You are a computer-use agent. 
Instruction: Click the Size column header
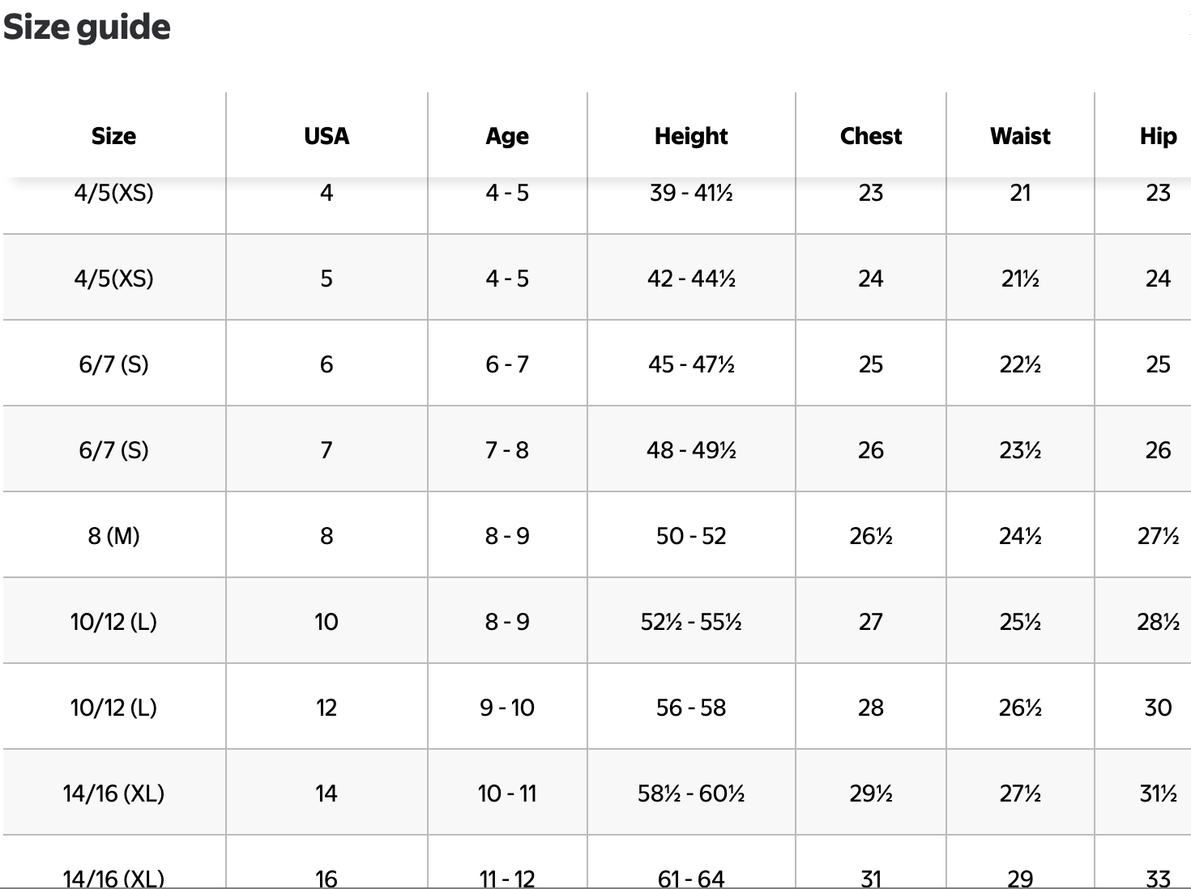[x=113, y=136]
